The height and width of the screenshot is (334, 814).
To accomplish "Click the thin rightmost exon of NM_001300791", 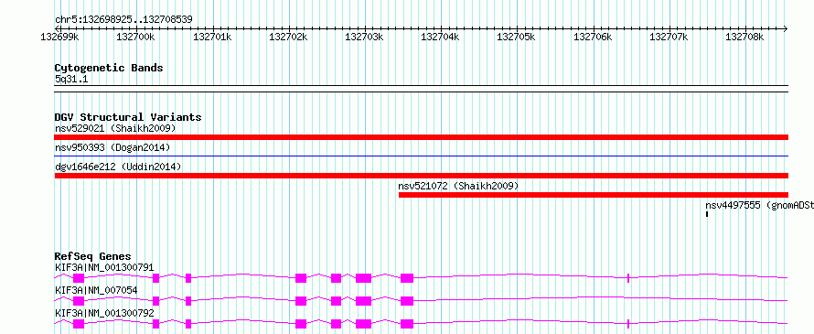I will pos(628,278).
